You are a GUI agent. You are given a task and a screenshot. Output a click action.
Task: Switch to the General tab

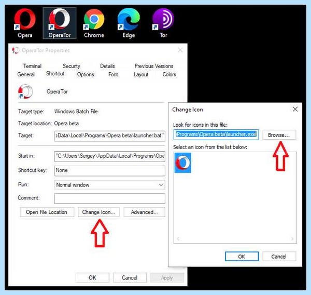pyautogui.click(x=26, y=74)
